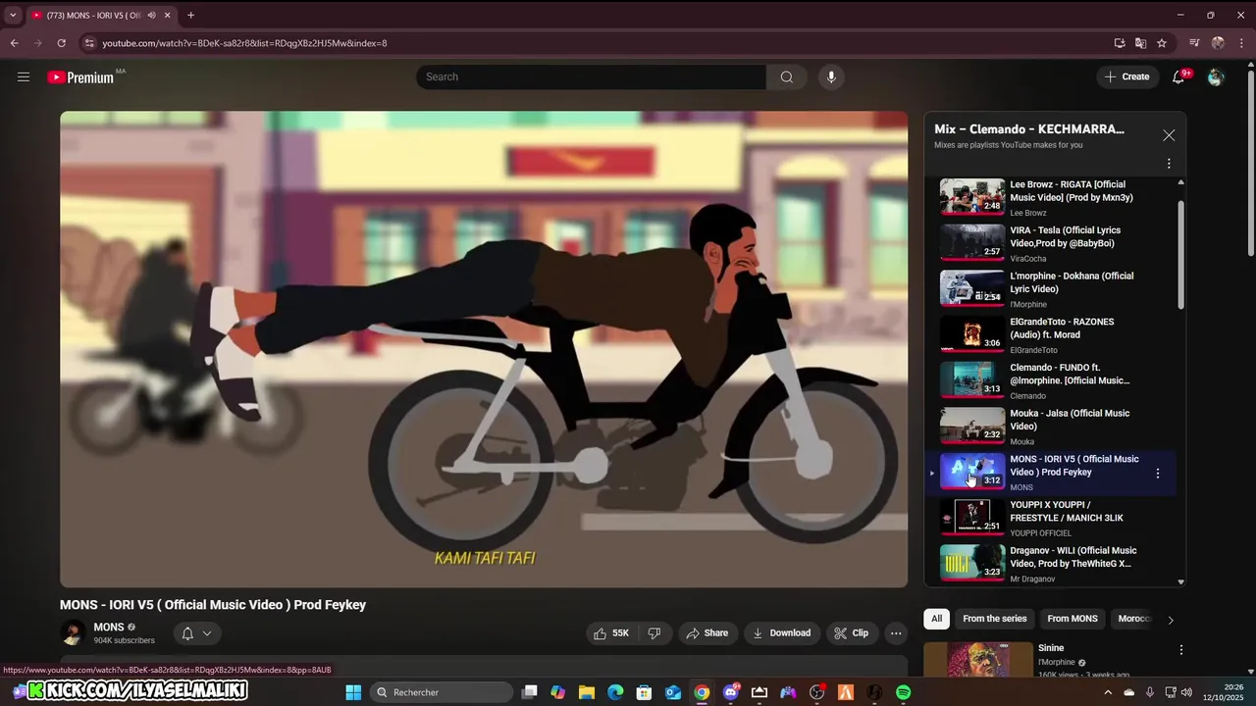This screenshot has height=706, width=1256.
Task: Click the Windows Rechercher search box
Action: click(x=441, y=692)
